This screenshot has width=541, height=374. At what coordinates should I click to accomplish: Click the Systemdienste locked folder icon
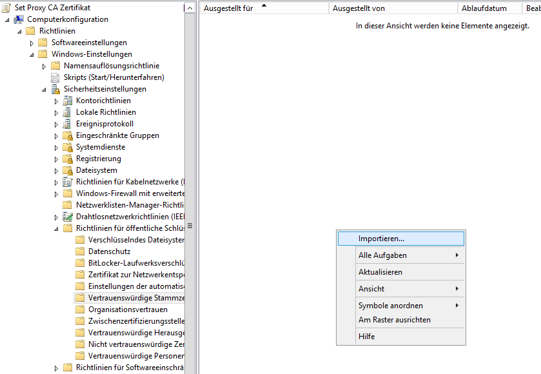[68, 147]
